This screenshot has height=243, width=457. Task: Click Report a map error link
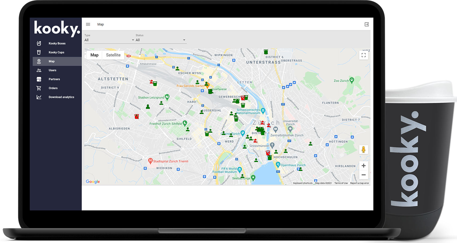tap(359, 183)
